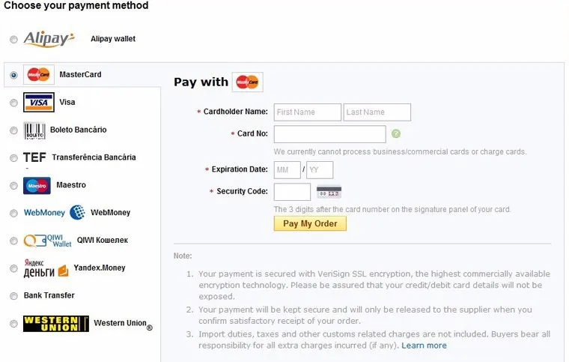The image size is (569, 362).
Task: Click the Alipay logo icon
Action: point(49,39)
